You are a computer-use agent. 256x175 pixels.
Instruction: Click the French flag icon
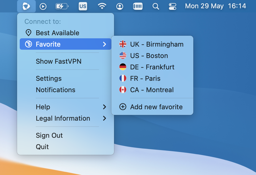[123, 78]
